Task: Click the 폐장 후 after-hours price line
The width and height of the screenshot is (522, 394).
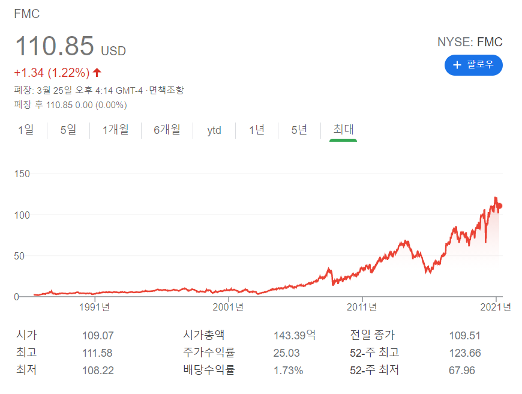Action: (71, 105)
